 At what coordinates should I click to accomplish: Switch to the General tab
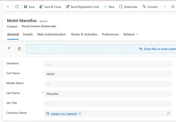(13, 34)
